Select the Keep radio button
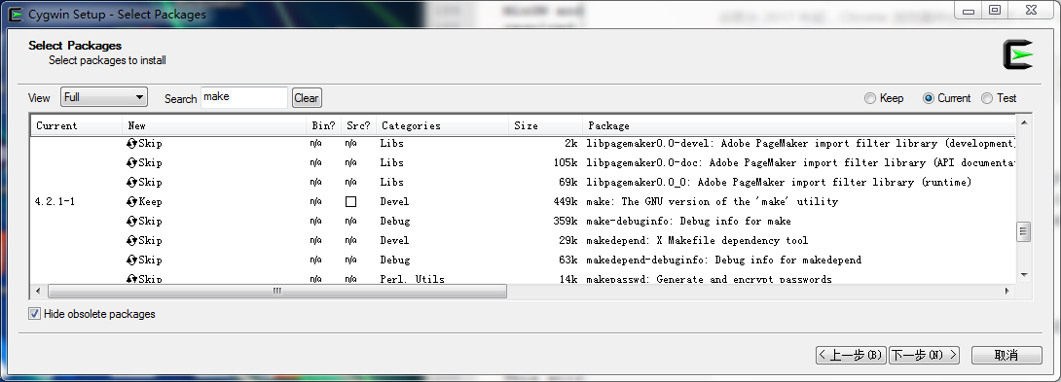Screen dimensions: 1061x382 870,98
